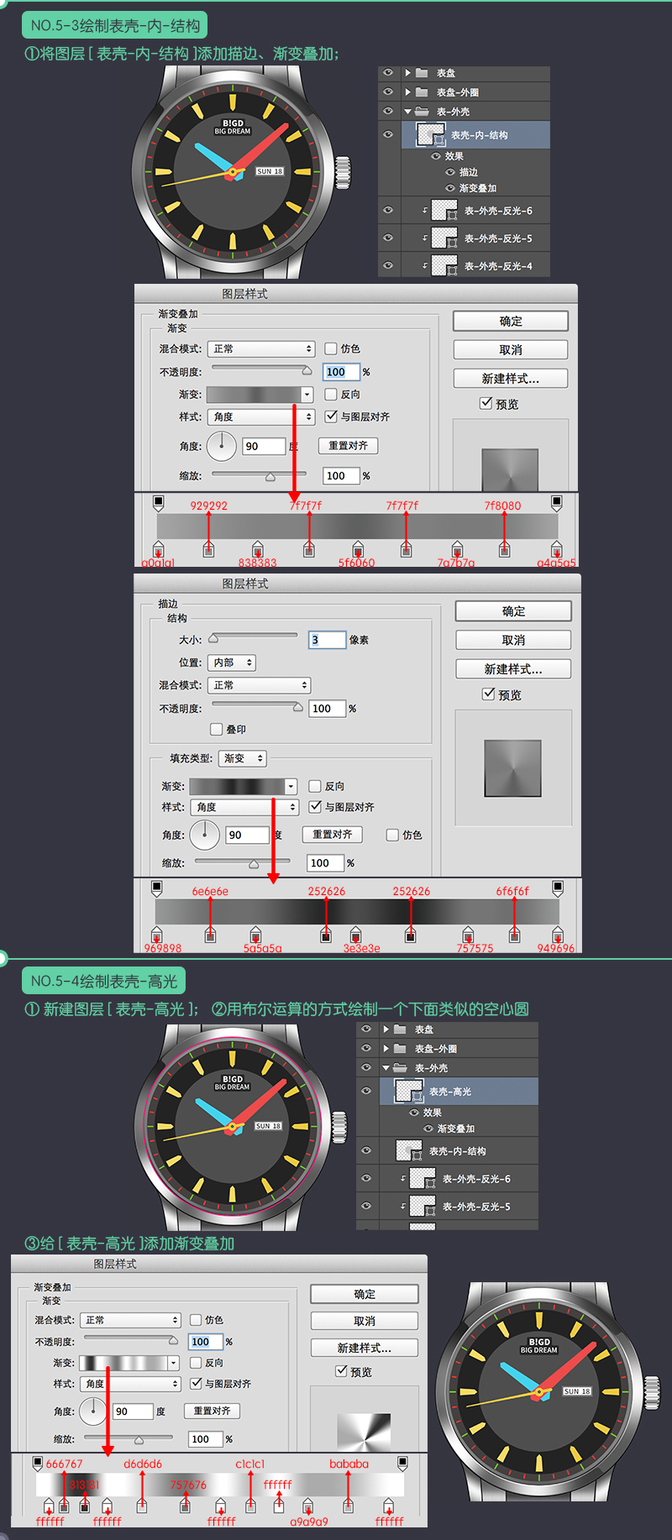672x1540 pixels.
Task: Toggle 渐变叠加 effect eye under 表壳-内-结构 layer
Action: (x=450, y=188)
